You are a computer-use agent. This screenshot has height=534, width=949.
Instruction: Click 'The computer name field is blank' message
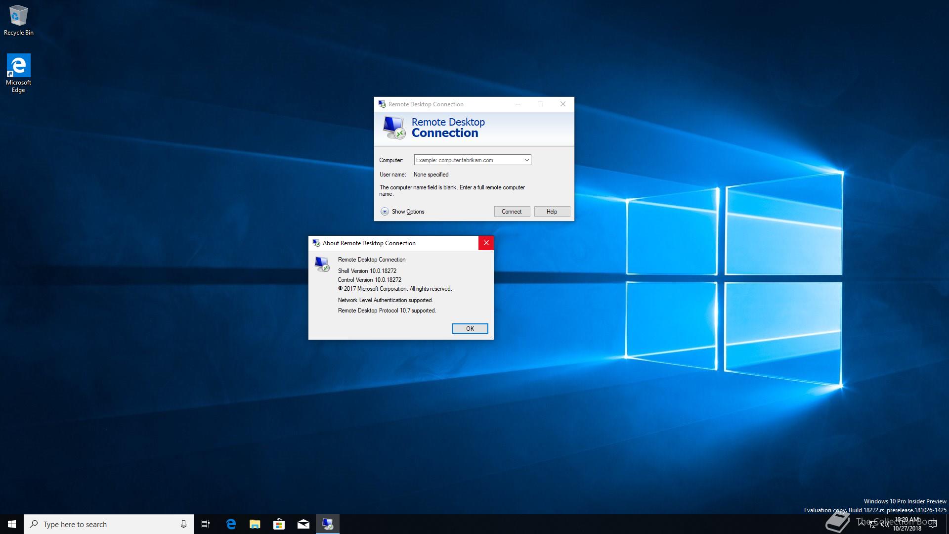click(452, 190)
